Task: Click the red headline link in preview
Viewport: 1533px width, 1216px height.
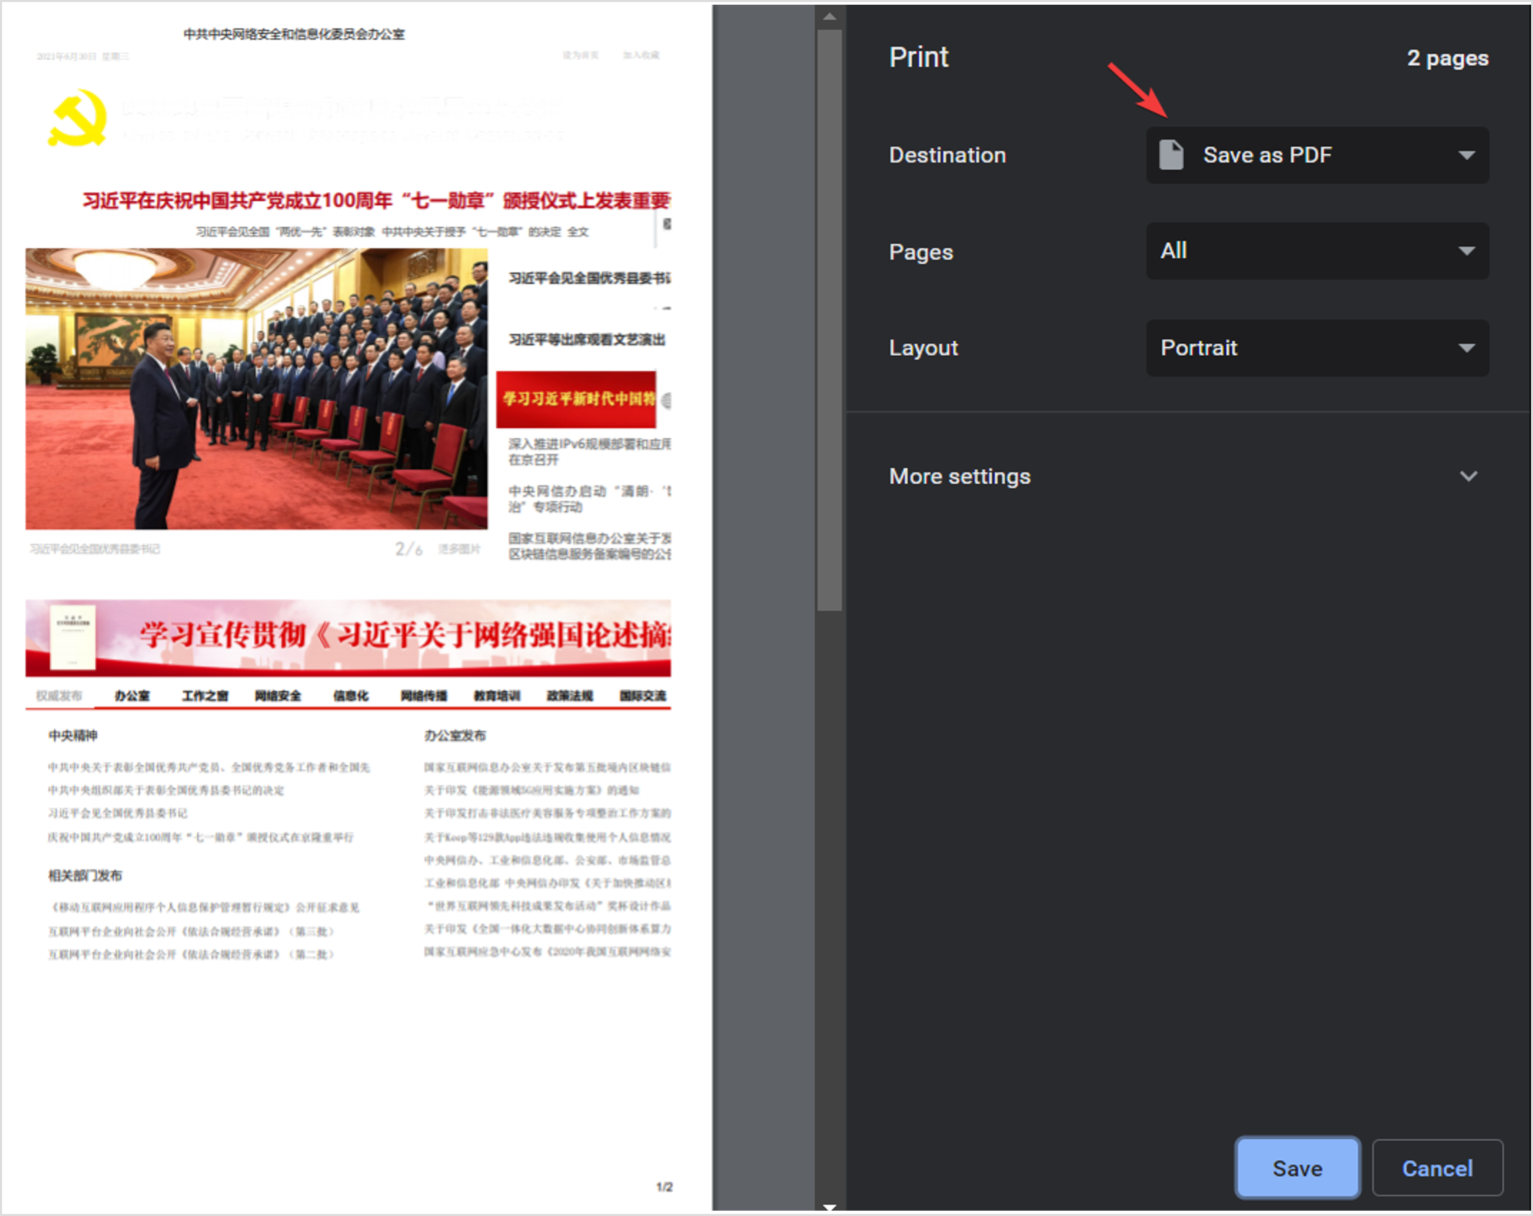Action: (376, 201)
